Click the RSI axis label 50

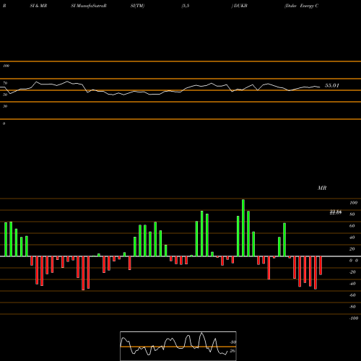(5, 95)
